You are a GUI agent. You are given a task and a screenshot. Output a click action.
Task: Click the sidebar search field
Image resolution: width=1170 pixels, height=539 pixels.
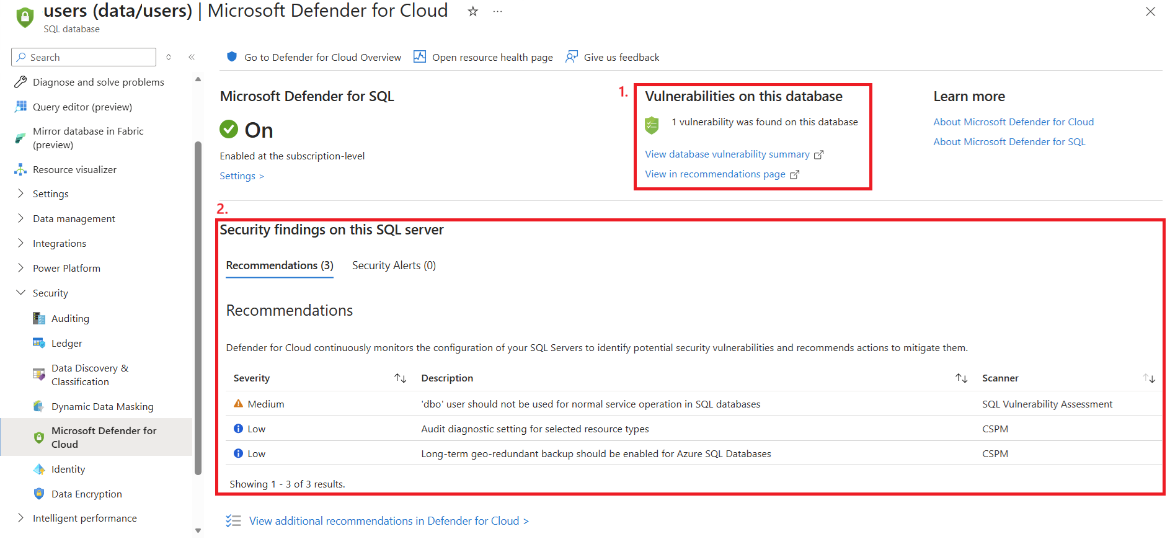84,57
